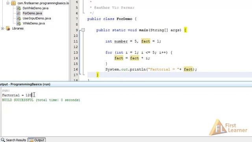The height and width of the screenshot is (142, 252).
Task: Click "String[] args" parameter on line 9
Action: [x=165, y=30]
